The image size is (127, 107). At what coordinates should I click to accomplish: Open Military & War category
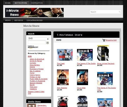pos(35,77)
